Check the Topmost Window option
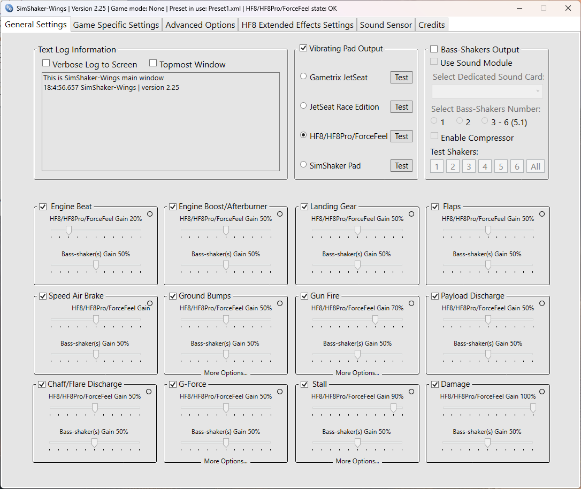581x489 pixels. point(153,63)
